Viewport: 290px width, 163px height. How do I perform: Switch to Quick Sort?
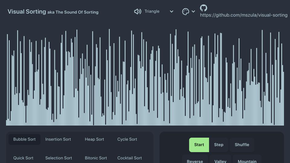[23, 158]
